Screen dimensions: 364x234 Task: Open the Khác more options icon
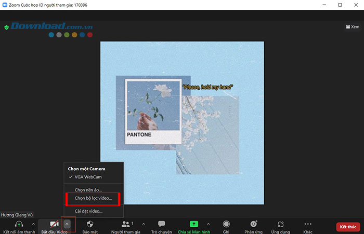[x=308, y=224]
